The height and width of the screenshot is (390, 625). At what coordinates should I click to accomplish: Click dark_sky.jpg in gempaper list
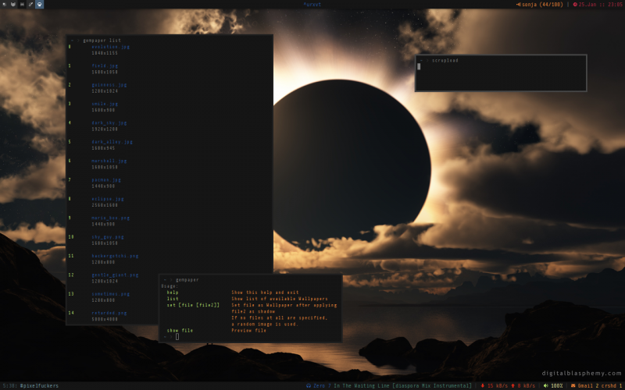click(109, 123)
